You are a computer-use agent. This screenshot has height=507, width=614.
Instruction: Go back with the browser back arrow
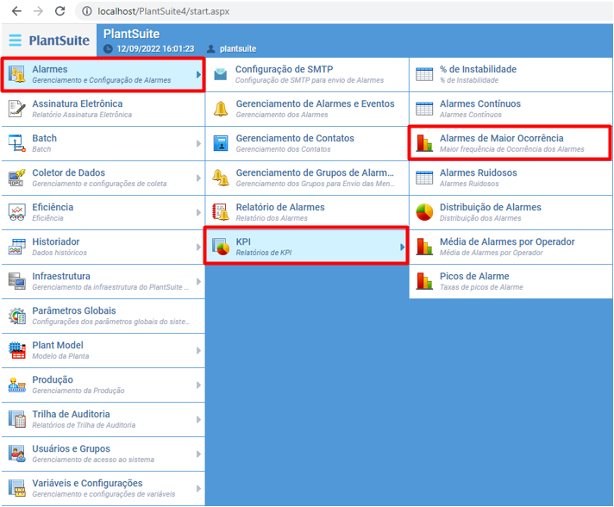click(16, 11)
